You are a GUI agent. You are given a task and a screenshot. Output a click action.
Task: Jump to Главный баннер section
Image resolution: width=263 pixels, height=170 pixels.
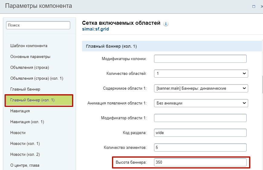[25, 89]
